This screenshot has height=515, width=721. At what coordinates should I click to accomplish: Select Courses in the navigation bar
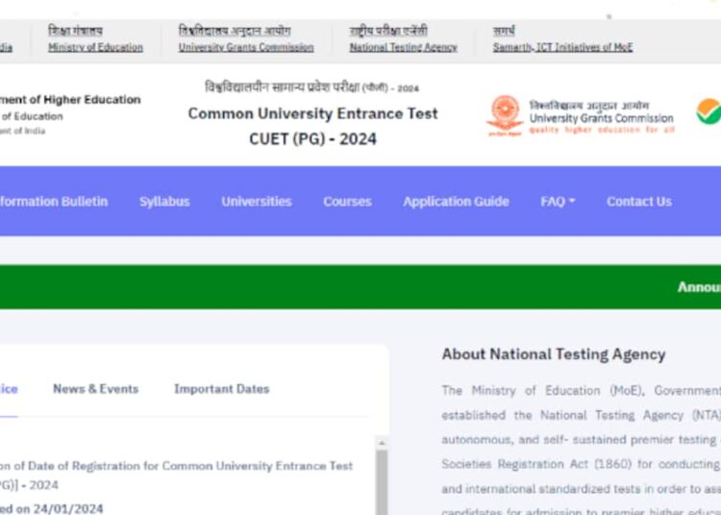click(x=347, y=202)
